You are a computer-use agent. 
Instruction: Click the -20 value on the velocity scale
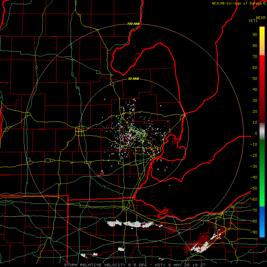[x=254, y=155]
